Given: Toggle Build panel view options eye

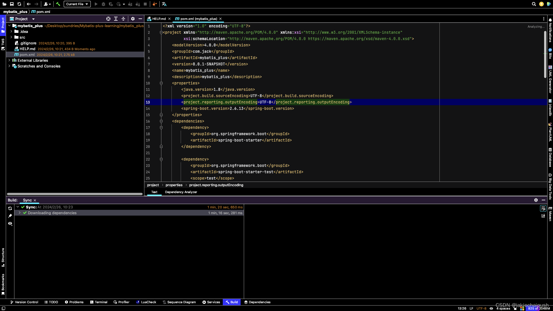Looking at the screenshot, I should (10, 223).
